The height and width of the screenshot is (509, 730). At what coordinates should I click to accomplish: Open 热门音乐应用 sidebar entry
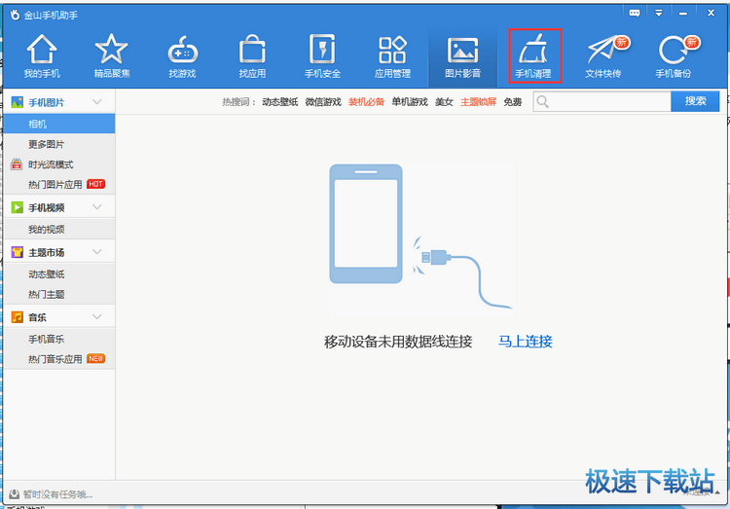click(x=59, y=359)
